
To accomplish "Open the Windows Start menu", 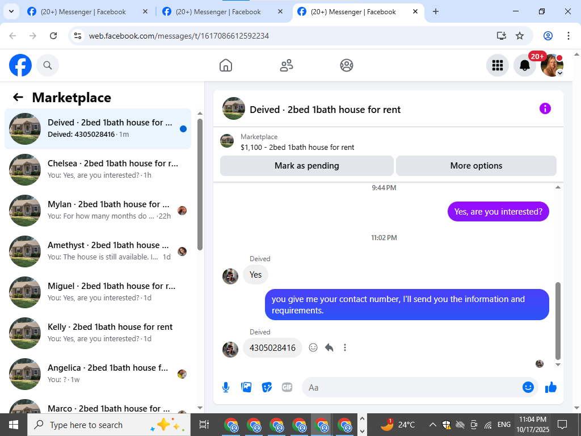I will click(14, 425).
